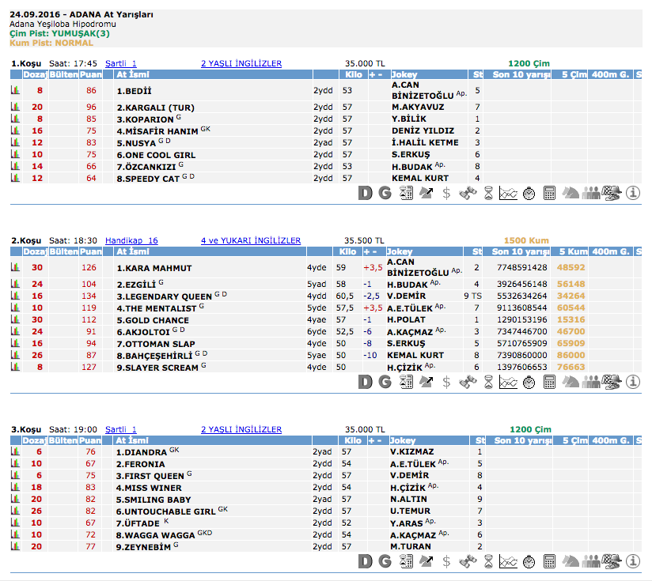
Task: Click '2 YAŞLI İNGİLİZLER' link in race 3
Action: click(x=241, y=429)
